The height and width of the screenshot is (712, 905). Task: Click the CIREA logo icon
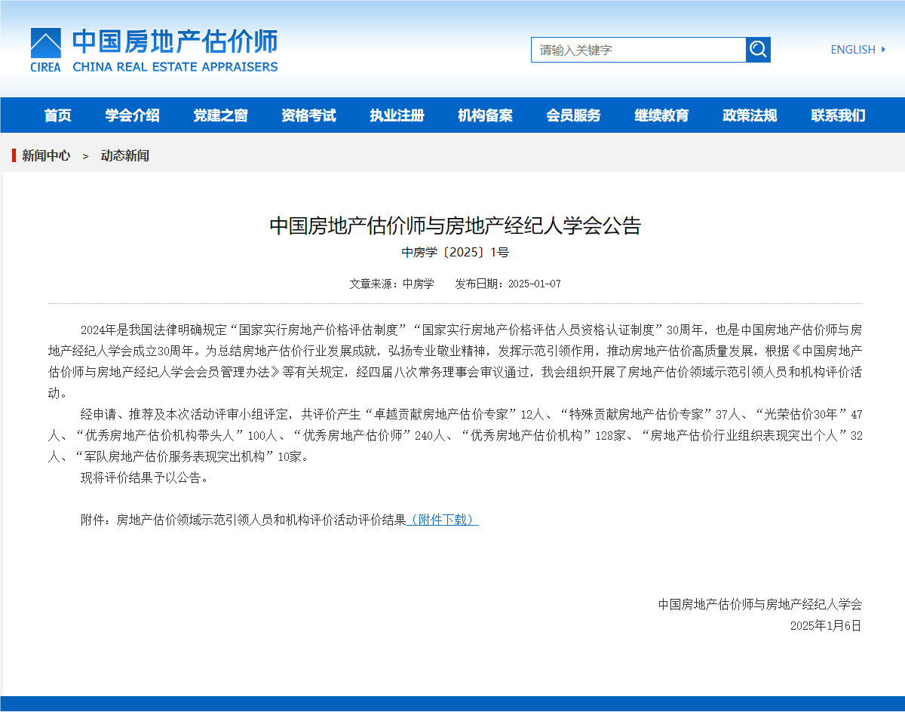coord(46,50)
